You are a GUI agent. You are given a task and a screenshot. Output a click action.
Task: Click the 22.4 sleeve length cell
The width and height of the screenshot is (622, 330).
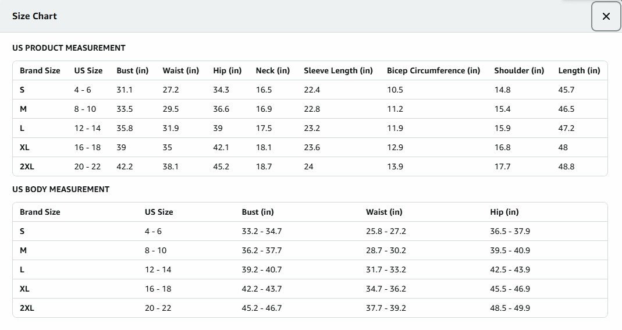point(312,90)
